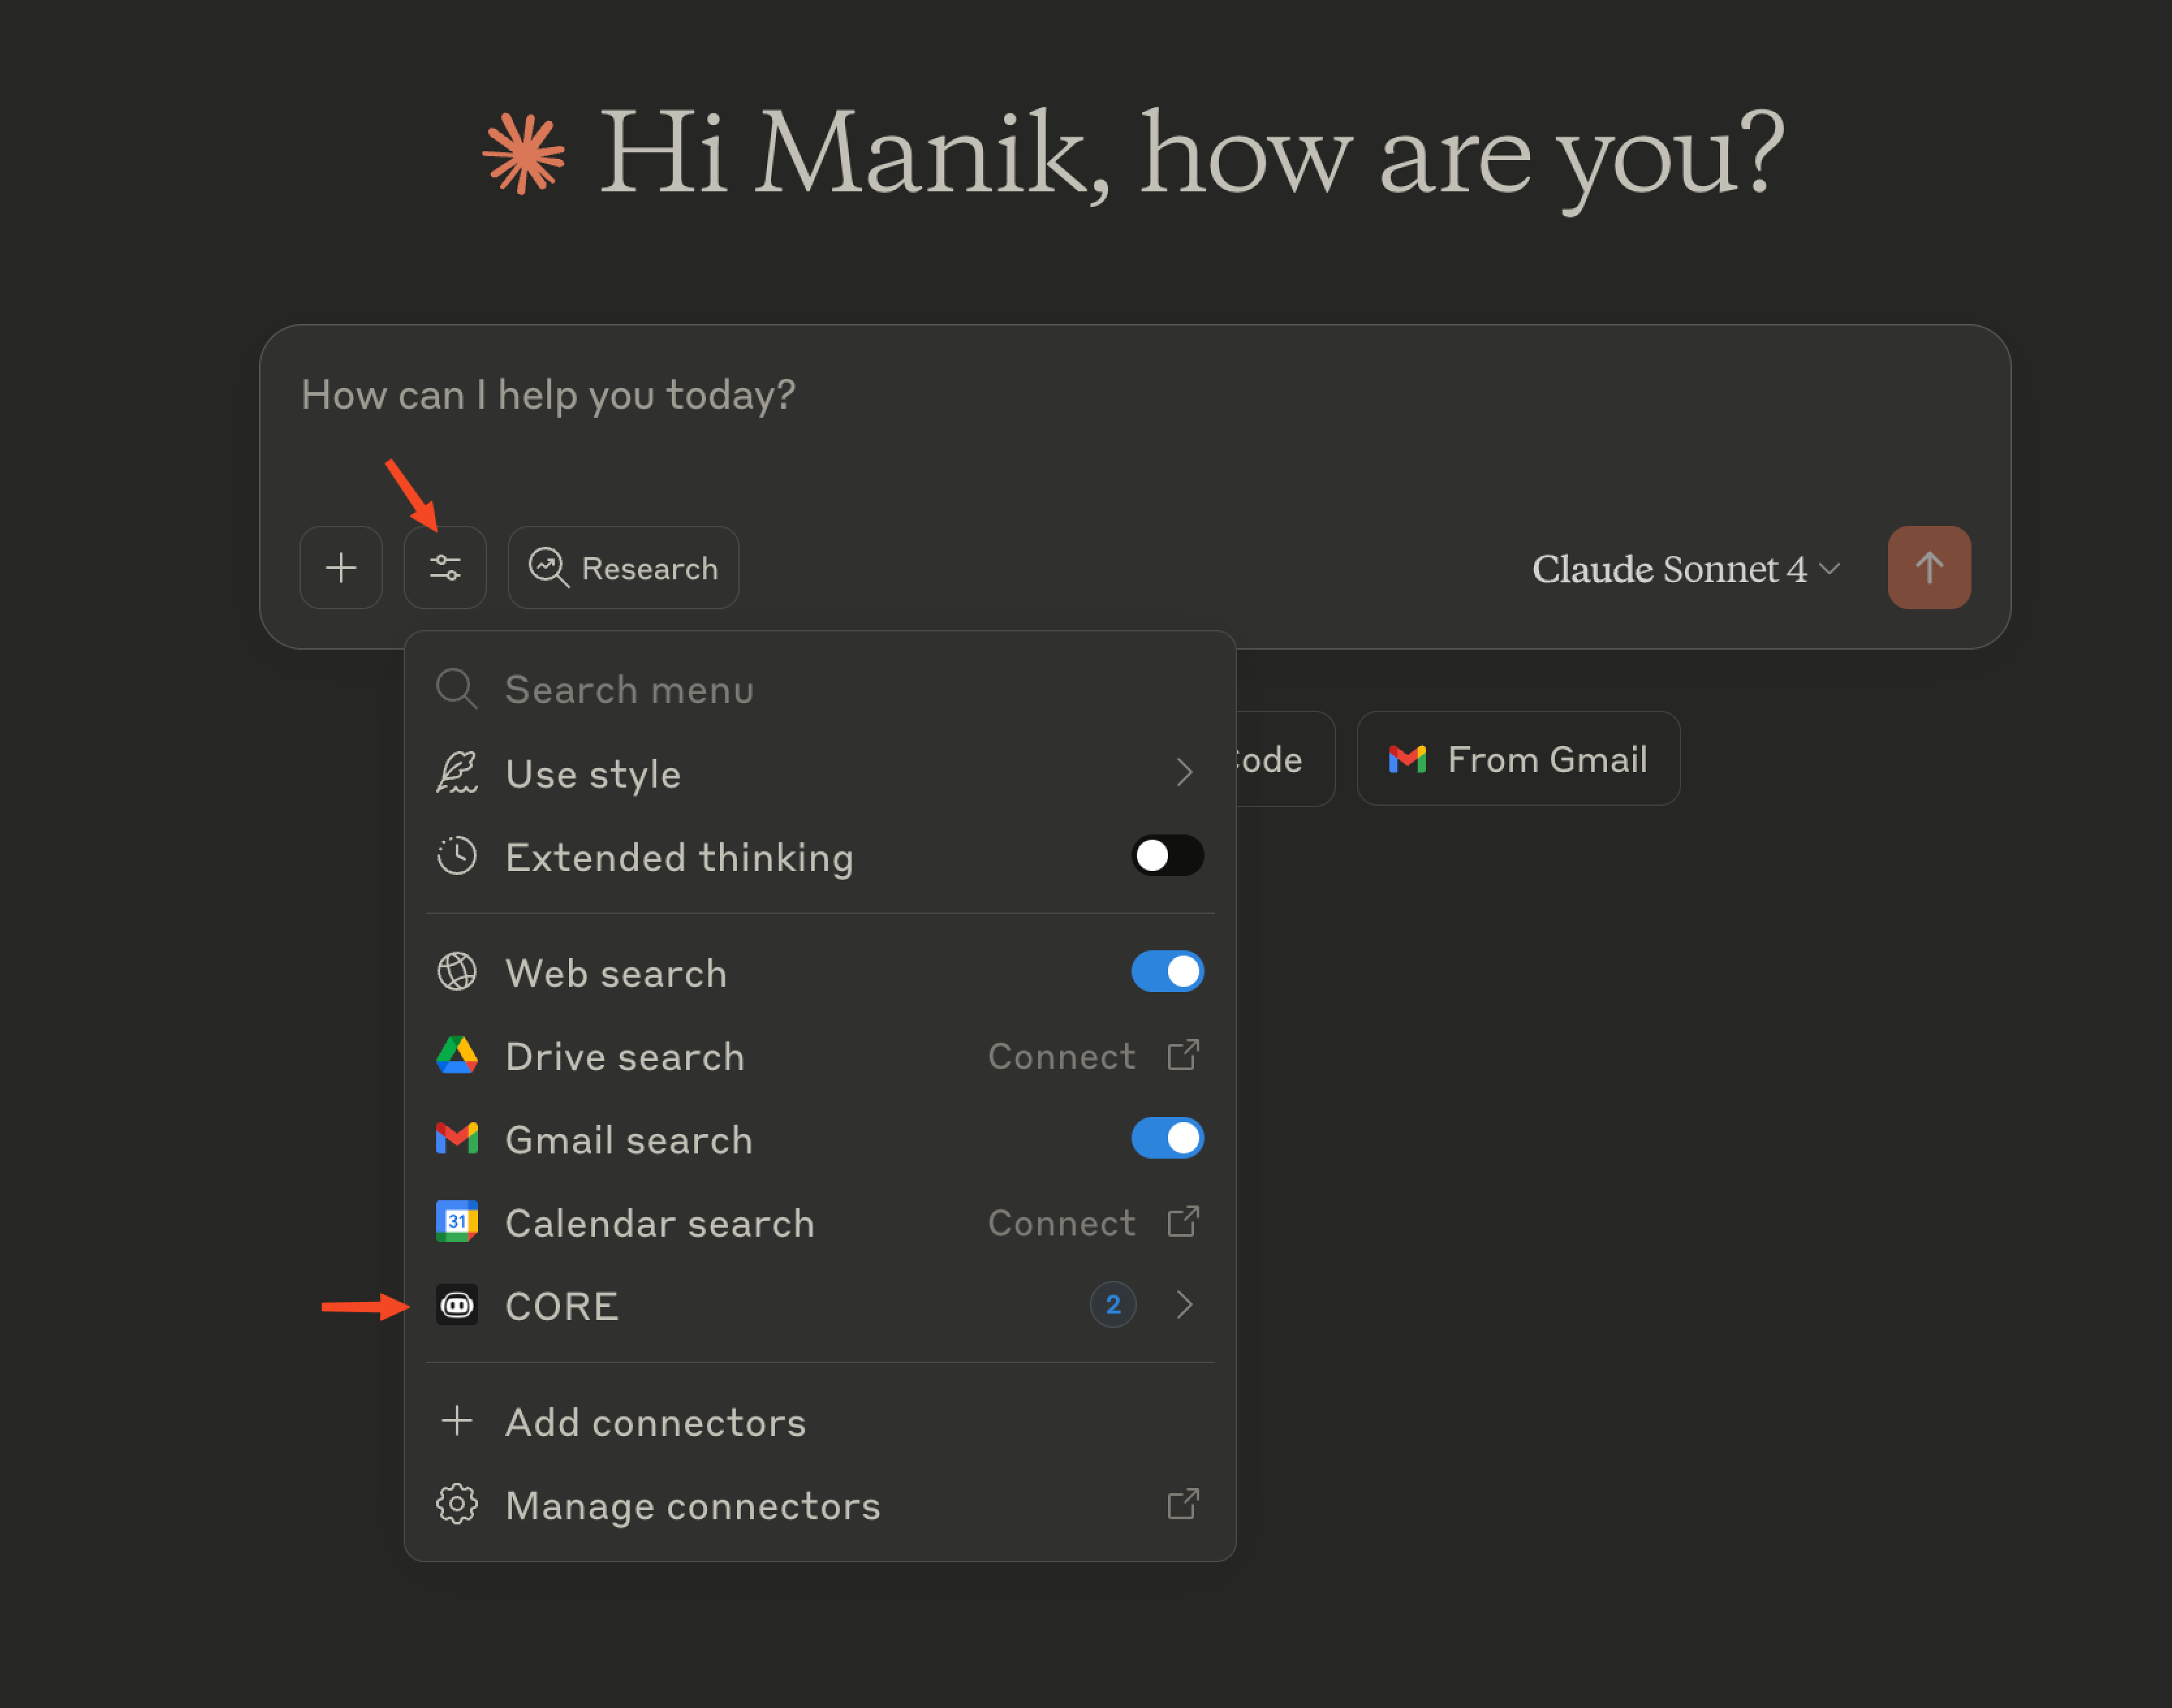Click Connect link for Drive search

point(1062,1056)
